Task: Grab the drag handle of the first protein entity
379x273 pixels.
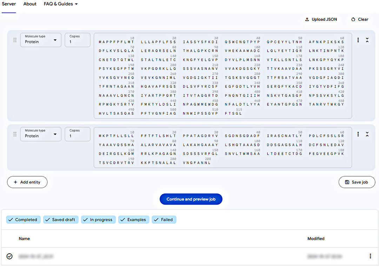Action: (x=15, y=40)
